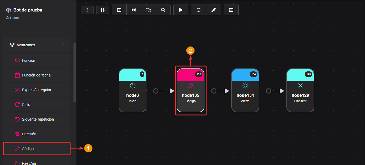This screenshot has height=165, width=365.
Task: Click the X icon on node129
Action: point(300,86)
